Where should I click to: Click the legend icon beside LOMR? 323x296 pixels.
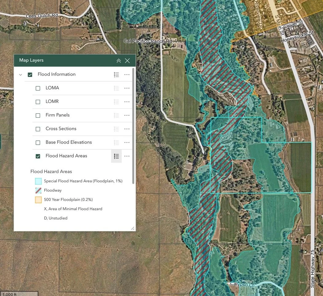[116, 102]
